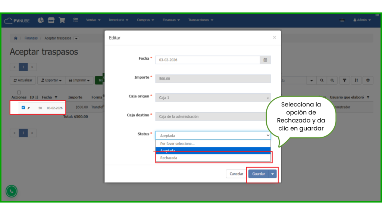Close the Editar dialog with X

[274, 37]
